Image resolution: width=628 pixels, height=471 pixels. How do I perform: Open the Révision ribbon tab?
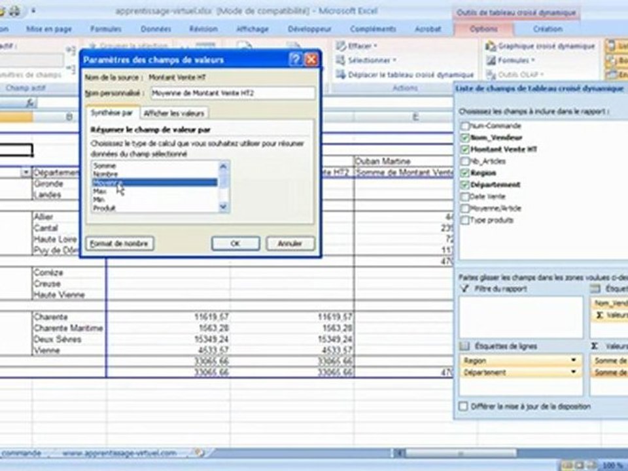(203, 29)
